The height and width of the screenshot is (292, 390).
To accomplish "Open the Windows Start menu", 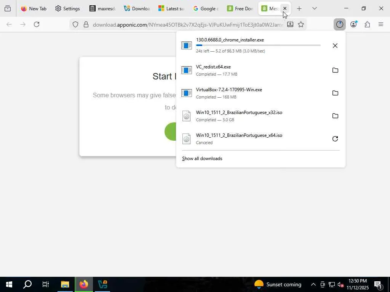I will [x=9, y=284].
